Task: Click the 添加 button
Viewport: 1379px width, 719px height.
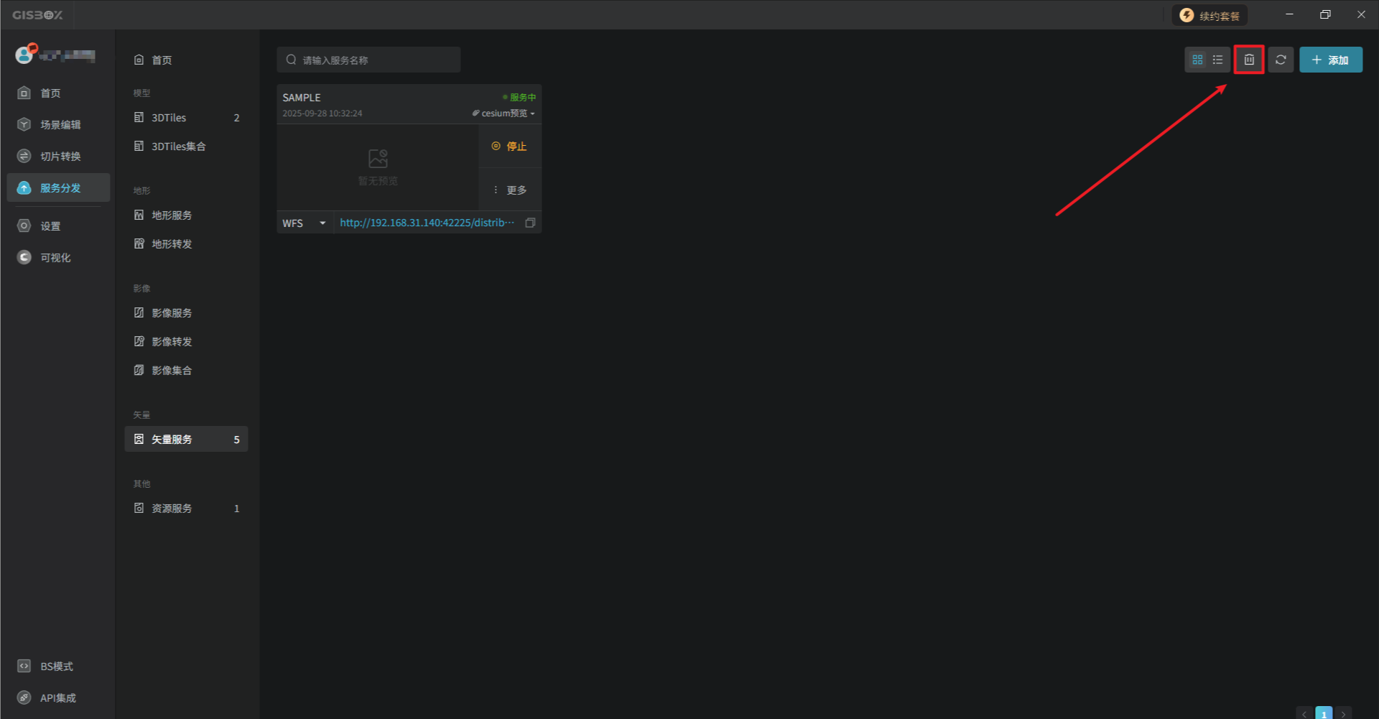Action: 1330,60
